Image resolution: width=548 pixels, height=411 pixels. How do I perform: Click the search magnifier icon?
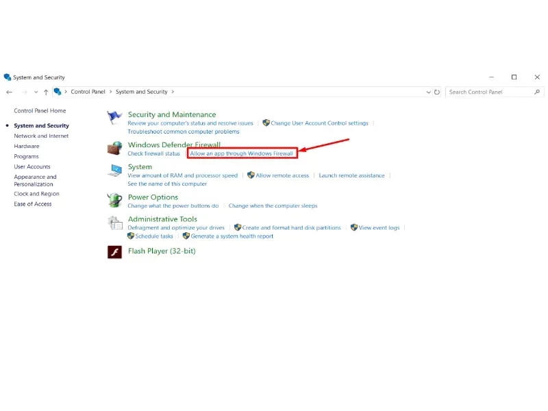click(537, 92)
